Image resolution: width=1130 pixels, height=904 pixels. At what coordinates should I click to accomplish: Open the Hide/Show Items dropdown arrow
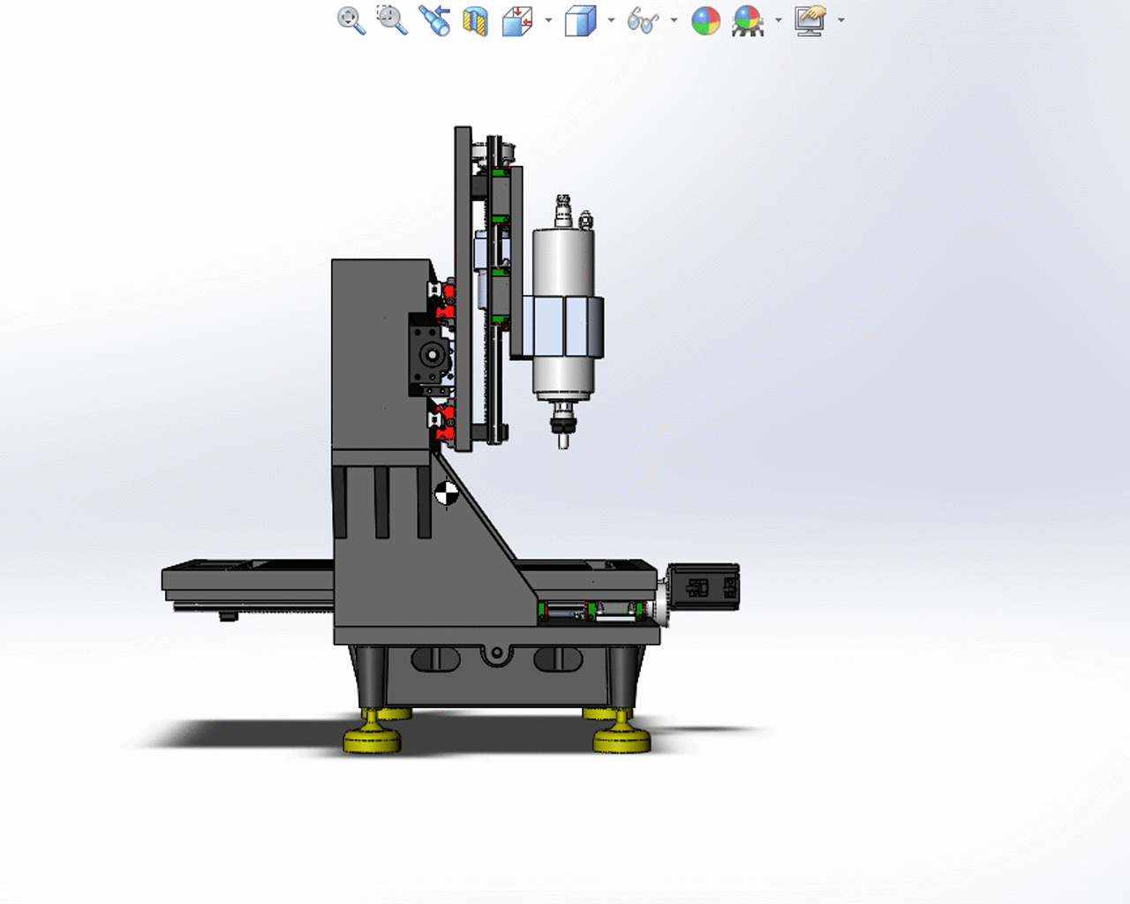coord(674,20)
